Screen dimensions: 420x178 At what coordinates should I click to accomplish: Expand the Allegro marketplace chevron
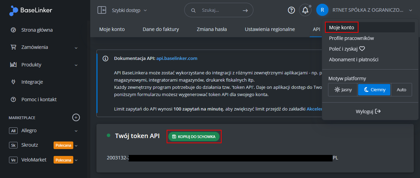coord(76,131)
